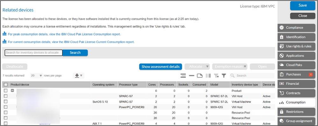The image size is (318, 126).
Task: Click the Open button
Action: pyautogui.click(x=262, y=67)
